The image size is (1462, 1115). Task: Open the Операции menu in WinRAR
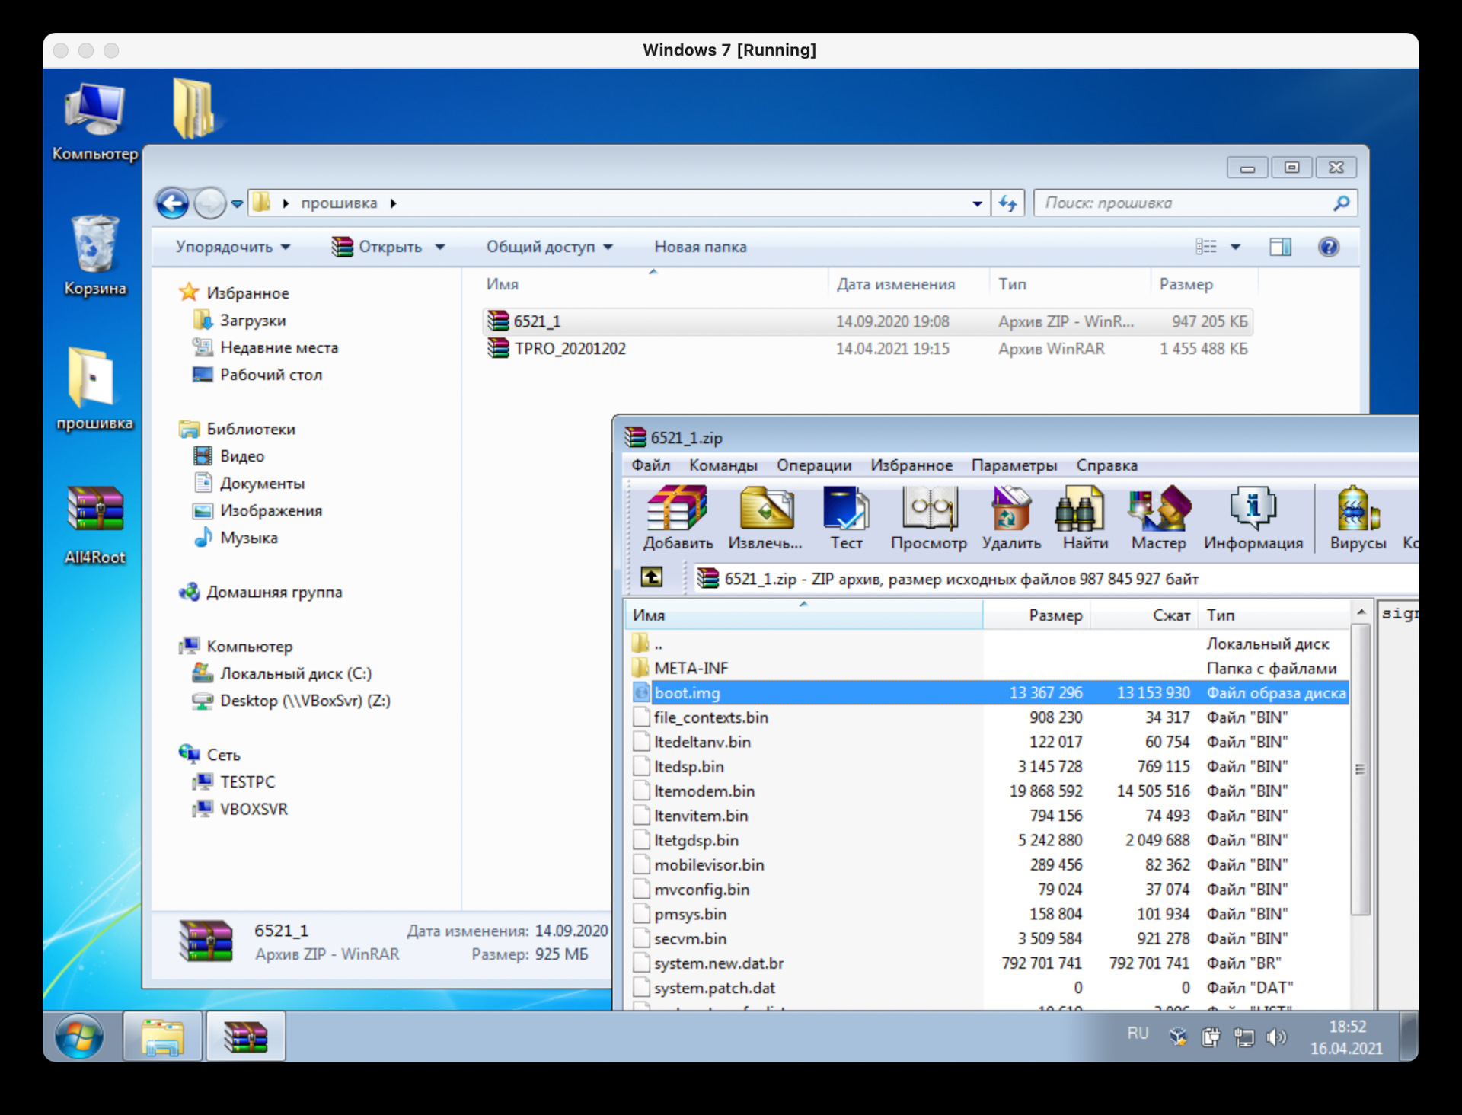click(814, 465)
